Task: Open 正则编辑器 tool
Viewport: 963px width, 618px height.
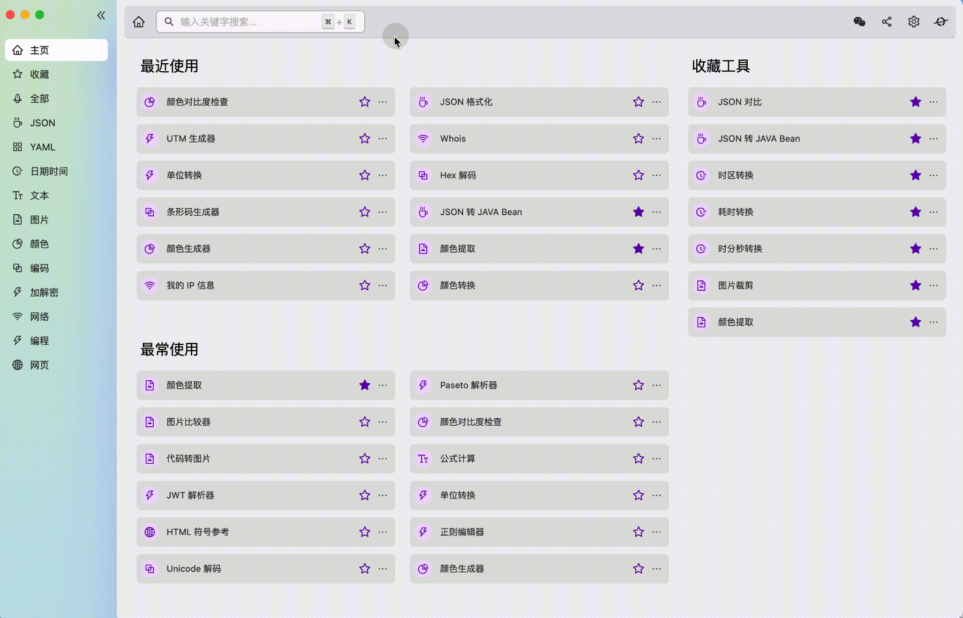Action: 539,532
